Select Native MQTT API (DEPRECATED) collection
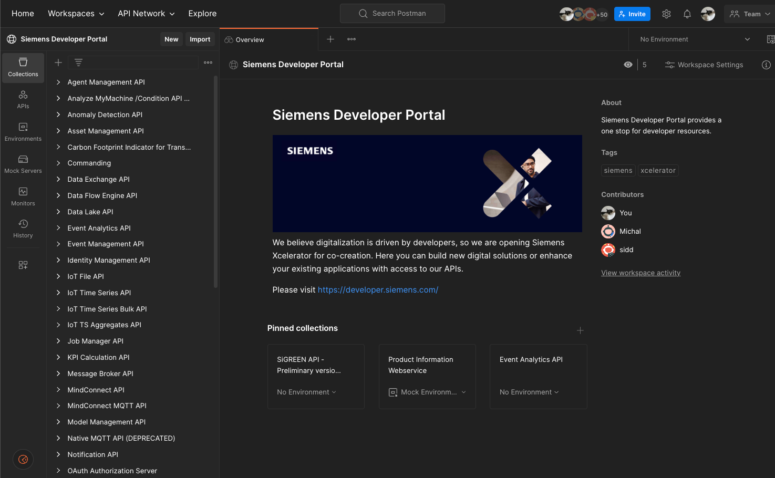The image size is (775, 478). click(x=121, y=438)
